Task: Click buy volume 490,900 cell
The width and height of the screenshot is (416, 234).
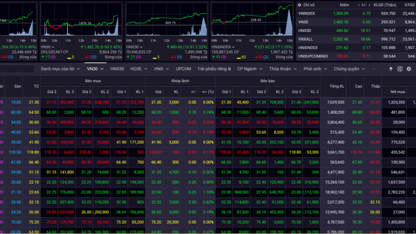Action: (67, 122)
